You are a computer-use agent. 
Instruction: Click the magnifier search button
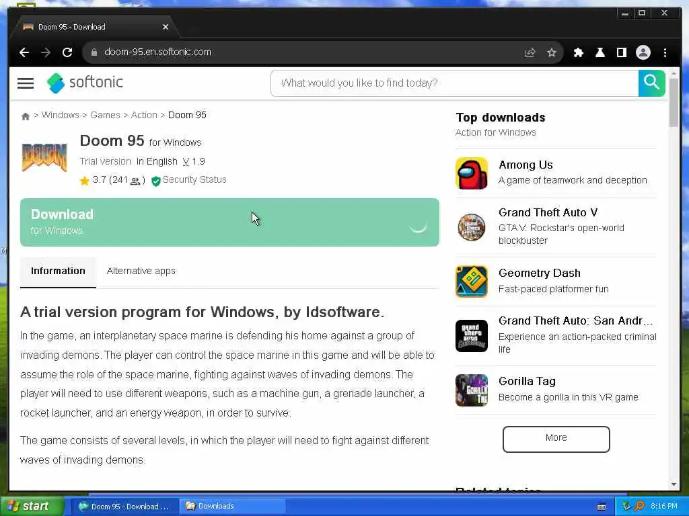(651, 83)
